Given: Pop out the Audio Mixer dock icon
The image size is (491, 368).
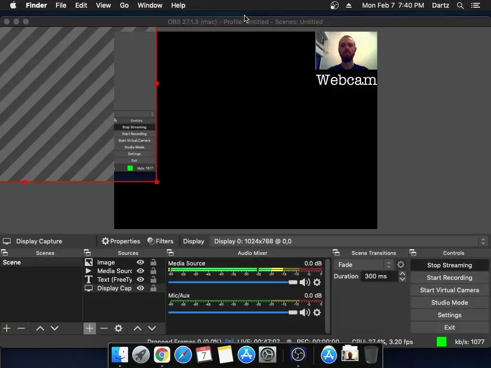Looking at the screenshot, I should 170,253.
